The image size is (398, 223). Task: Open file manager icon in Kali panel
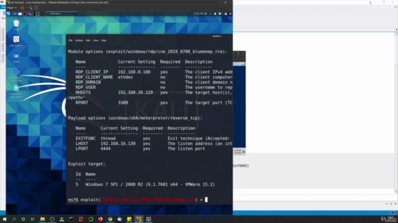(x=20, y=14)
